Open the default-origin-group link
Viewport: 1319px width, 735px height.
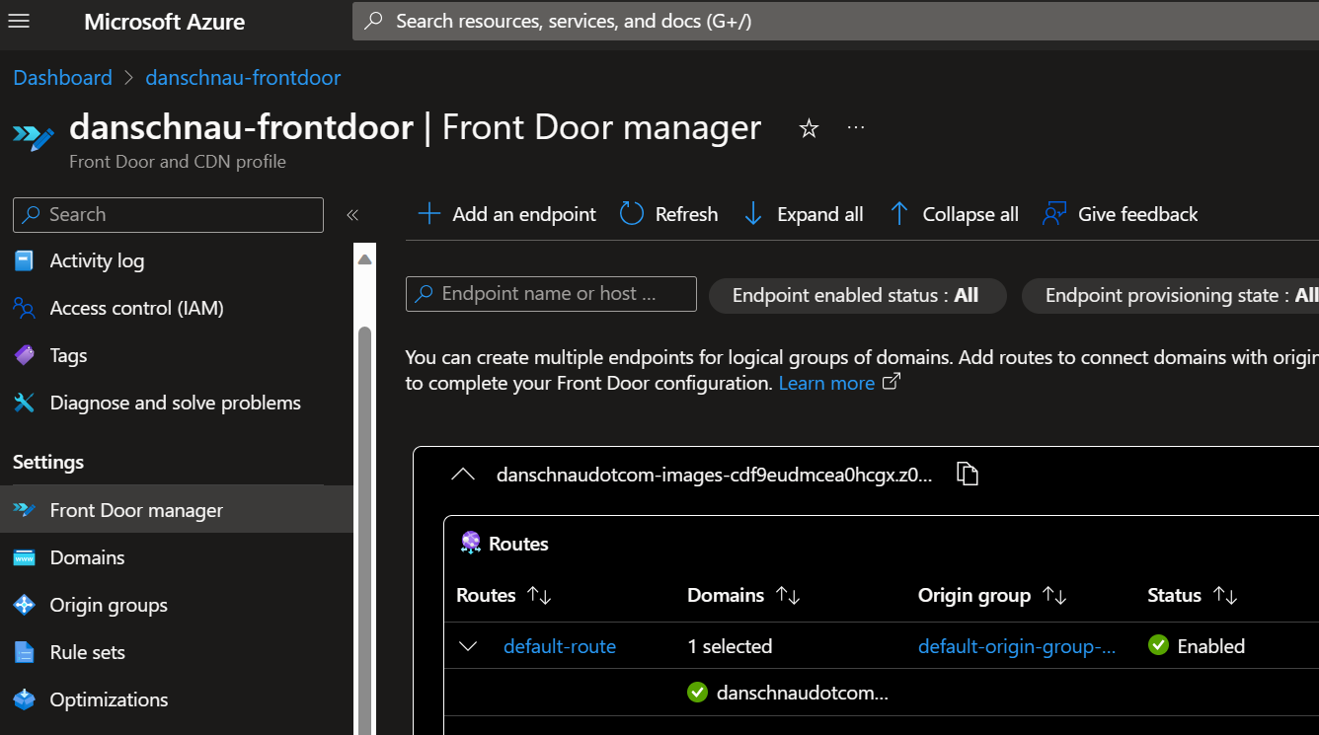[1017, 647]
